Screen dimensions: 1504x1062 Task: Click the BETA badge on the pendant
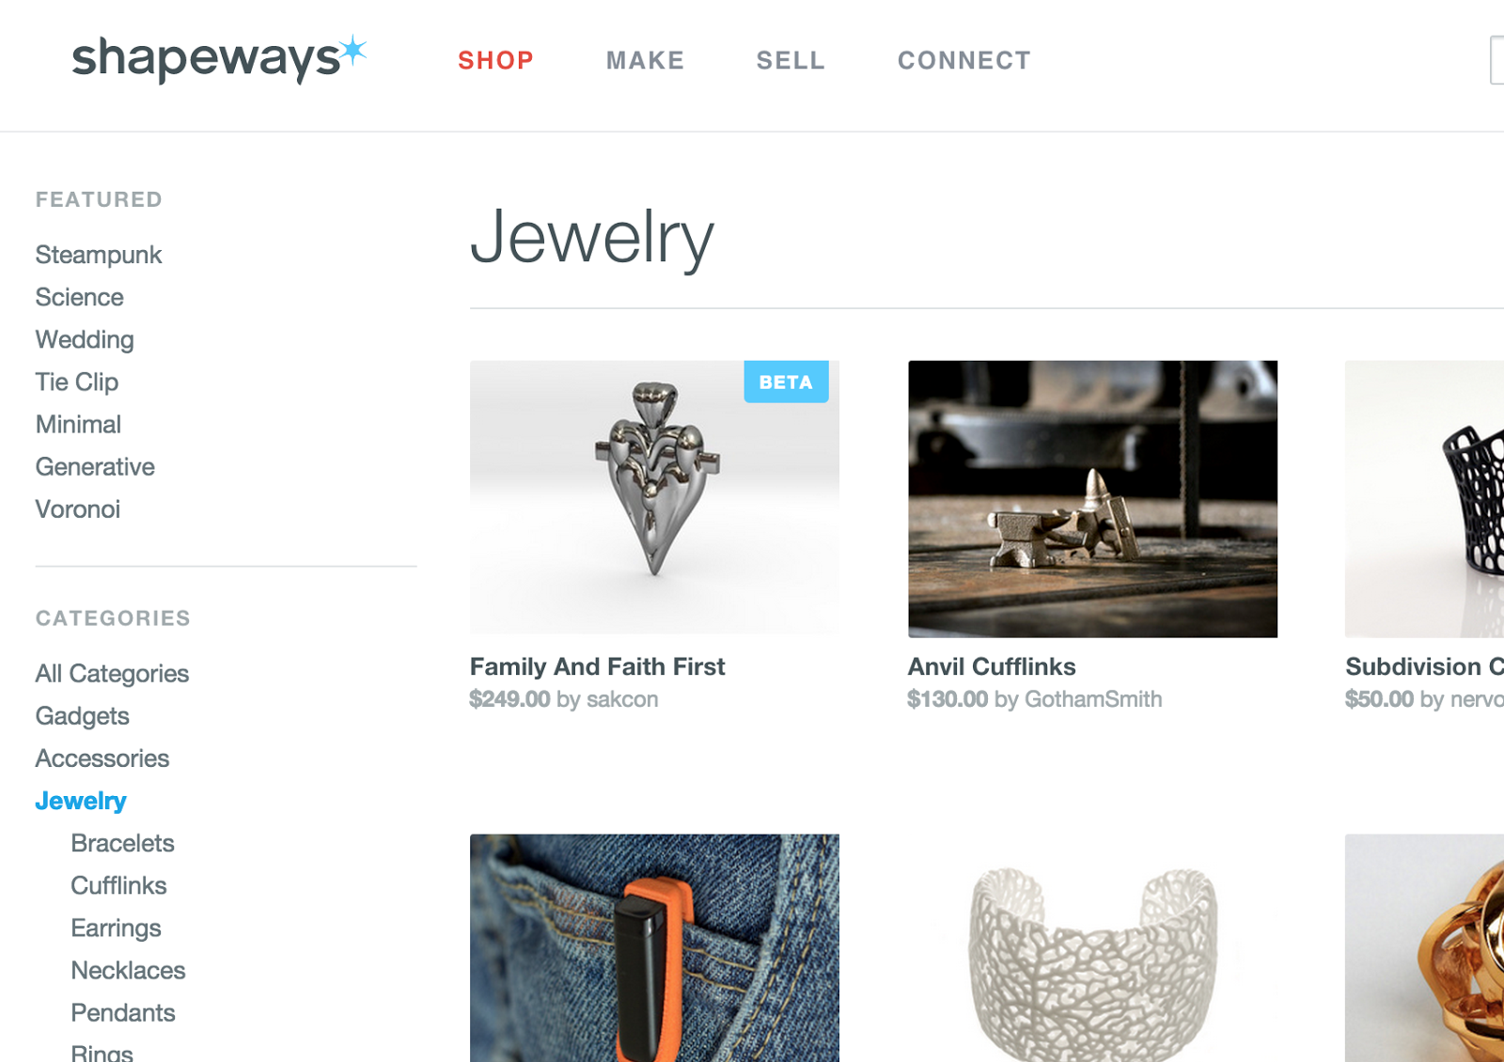point(786,382)
